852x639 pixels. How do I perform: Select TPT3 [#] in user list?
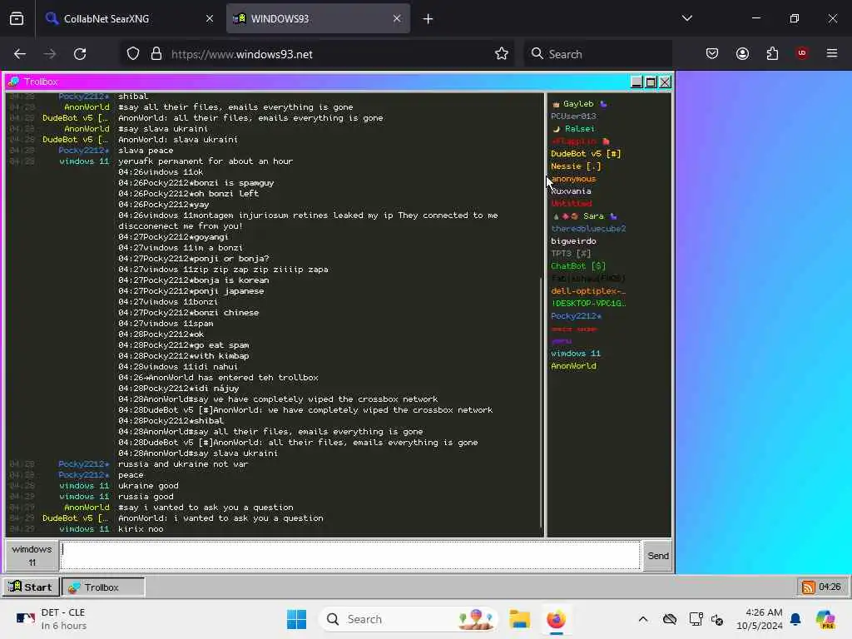tap(571, 254)
